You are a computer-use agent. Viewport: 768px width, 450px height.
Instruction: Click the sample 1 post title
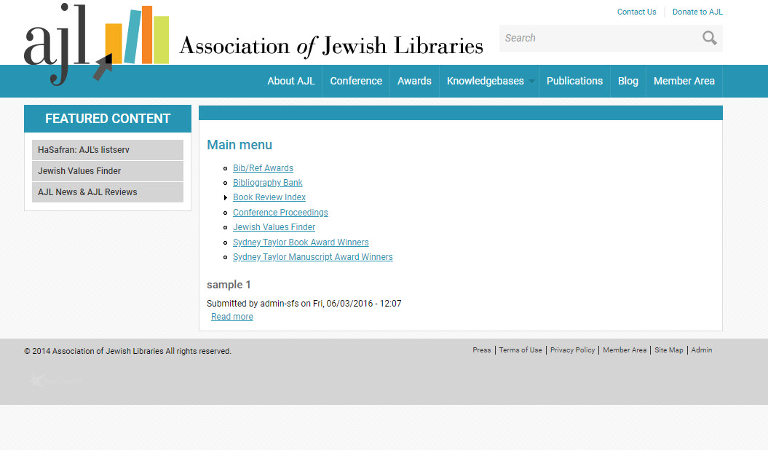tap(229, 285)
